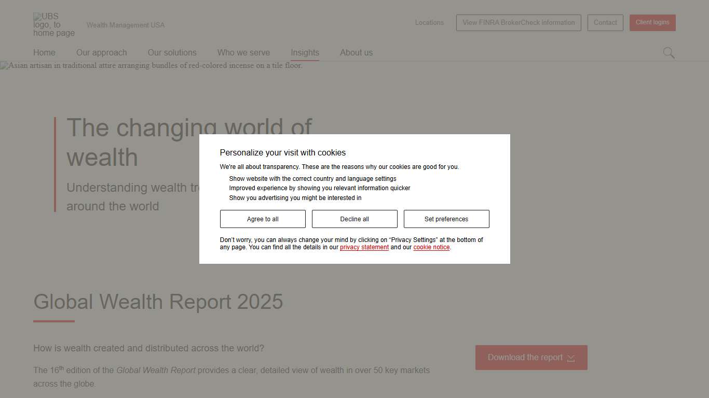Expand the Who we serve navigation item
The height and width of the screenshot is (398, 709).
pos(243,52)
